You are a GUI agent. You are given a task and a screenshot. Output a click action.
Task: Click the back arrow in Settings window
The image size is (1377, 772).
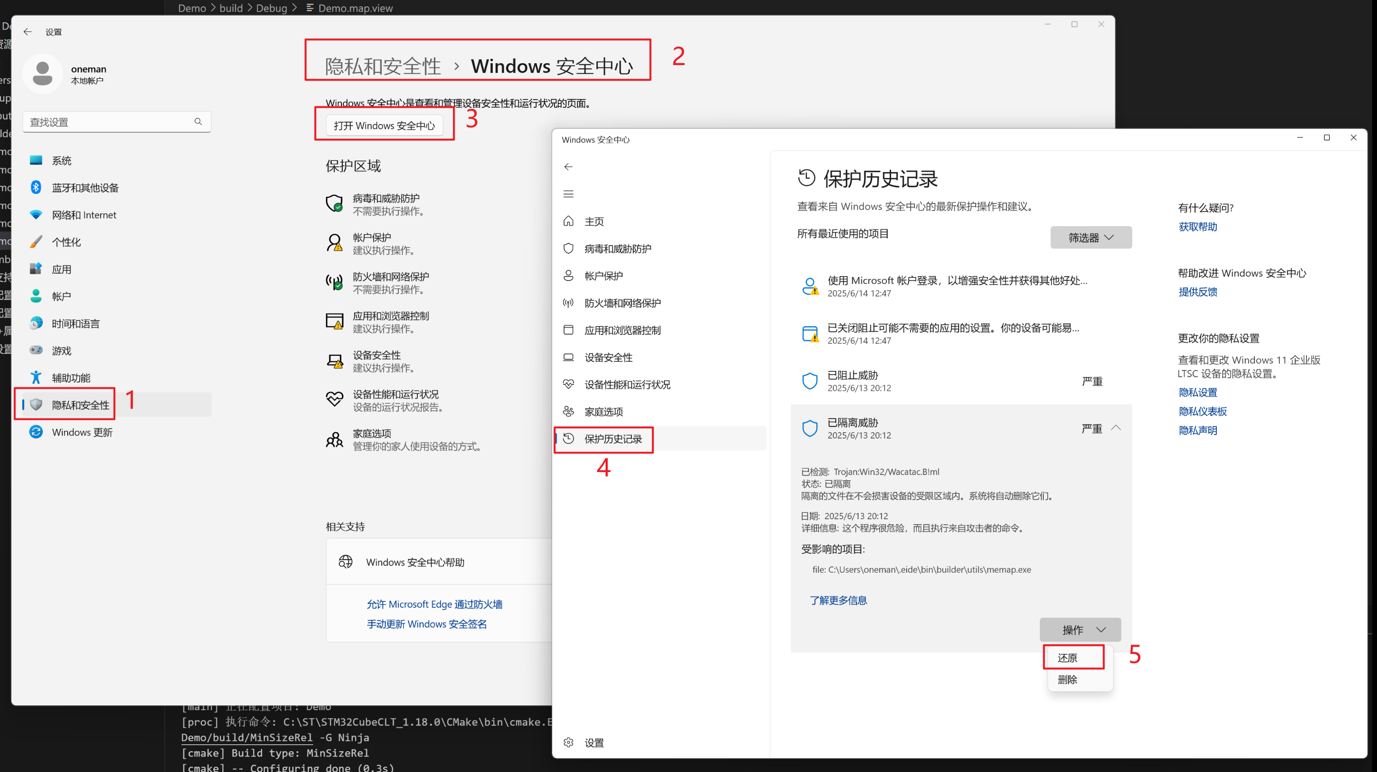(x=27, y=32)
